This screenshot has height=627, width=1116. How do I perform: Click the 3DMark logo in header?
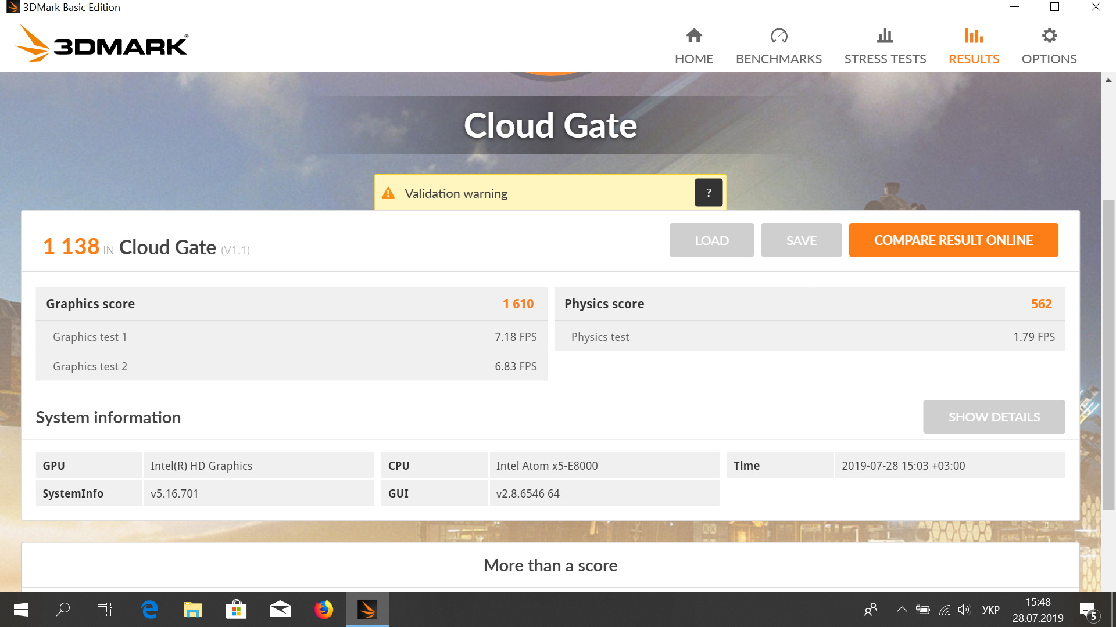(102, 44)
